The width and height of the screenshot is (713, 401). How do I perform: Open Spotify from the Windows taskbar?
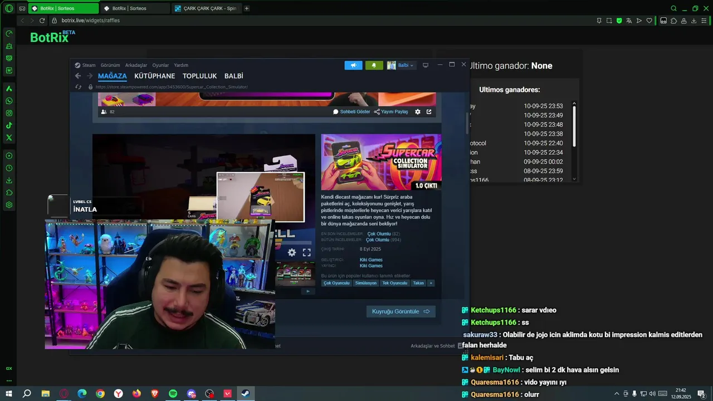click(x=173, y=394)
